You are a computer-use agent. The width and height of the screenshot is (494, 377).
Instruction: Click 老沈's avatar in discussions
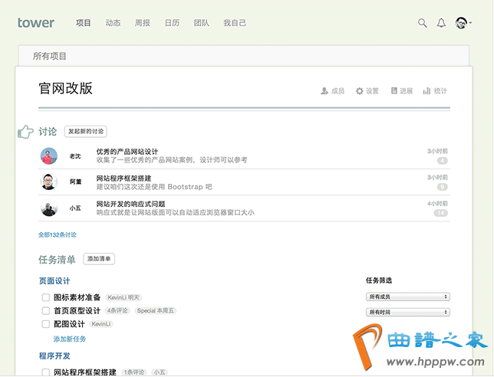[x=48, y=156]
